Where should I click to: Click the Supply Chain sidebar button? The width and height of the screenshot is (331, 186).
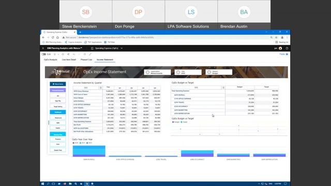point(57,150)
